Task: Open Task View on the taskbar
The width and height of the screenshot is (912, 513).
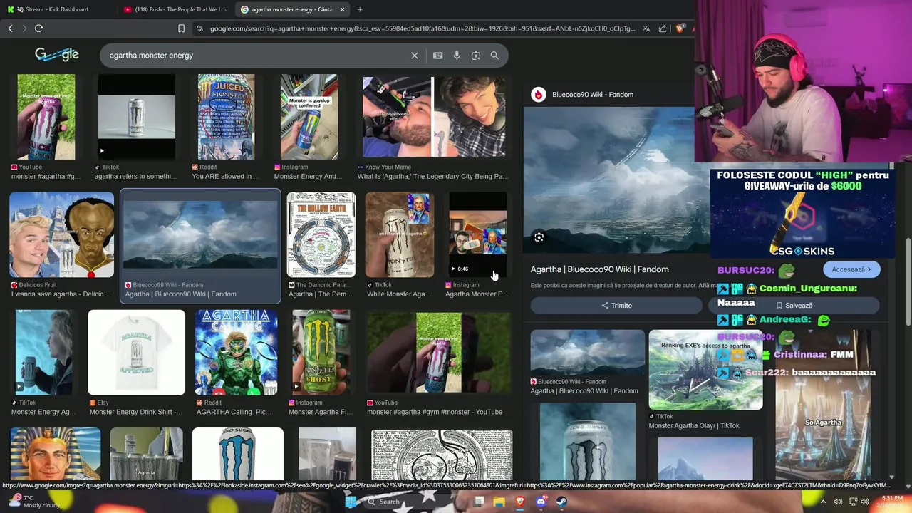Action: pos(479,502)
